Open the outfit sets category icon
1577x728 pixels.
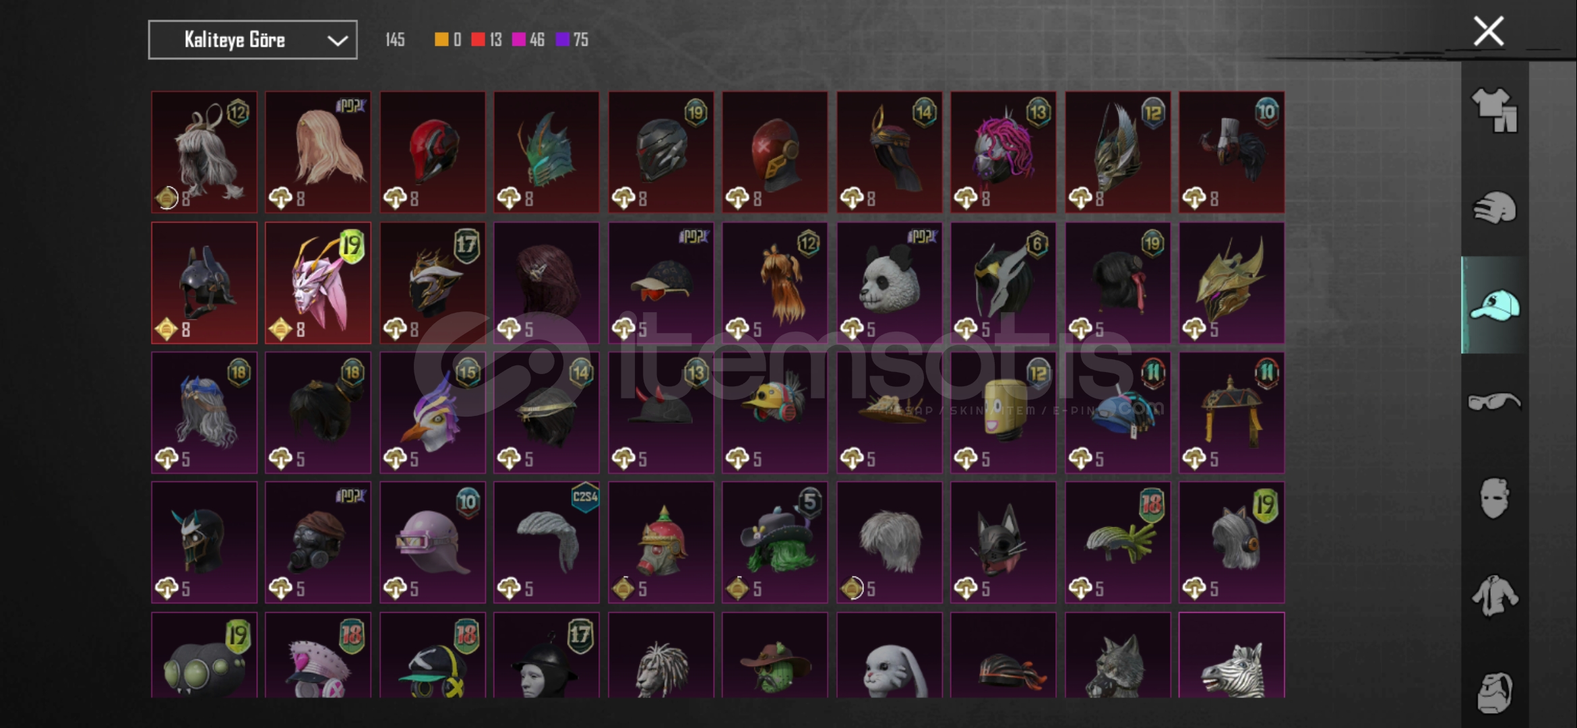[x=1494, y=110]
